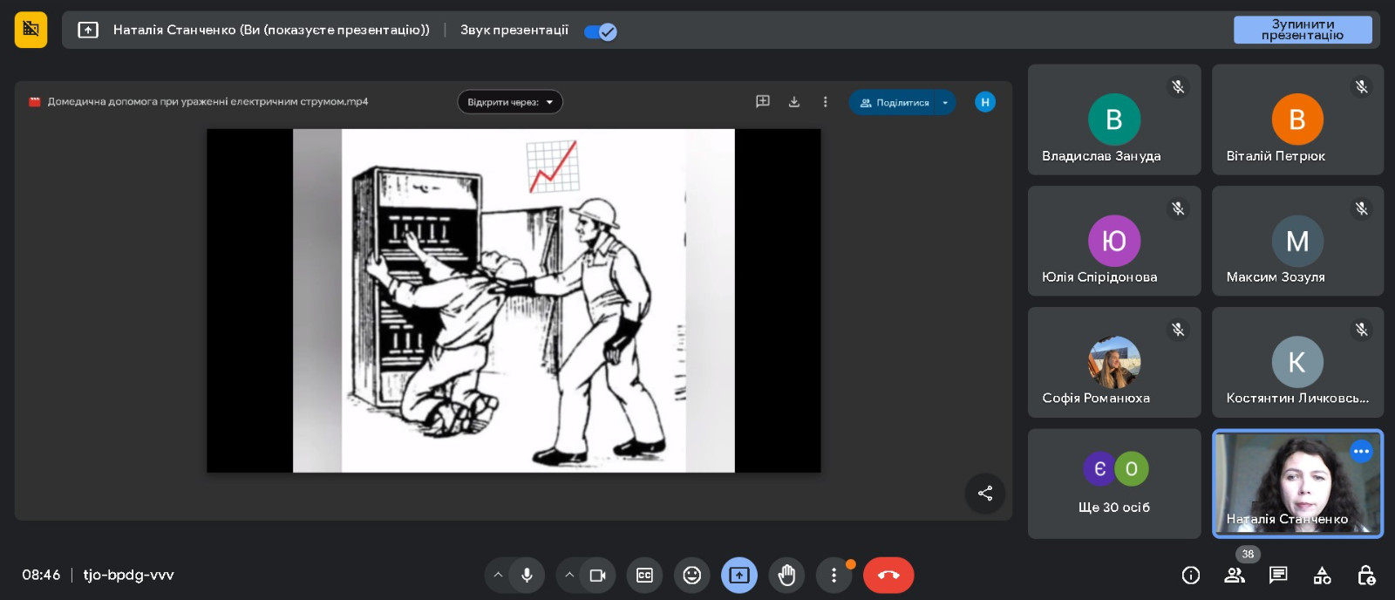Open the activities panel
1395x600 pixels.
pos(1322,576)
